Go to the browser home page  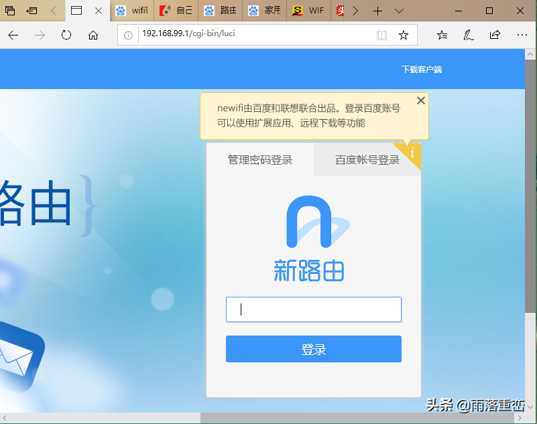[93, 35]
